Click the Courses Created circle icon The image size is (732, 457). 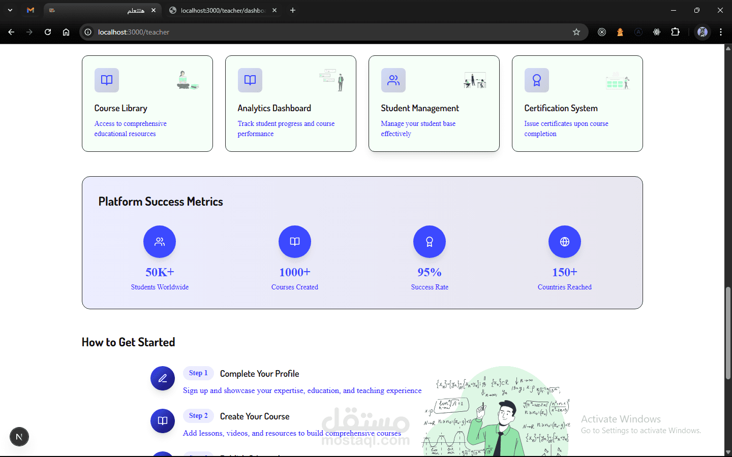(x=295, y=242)
